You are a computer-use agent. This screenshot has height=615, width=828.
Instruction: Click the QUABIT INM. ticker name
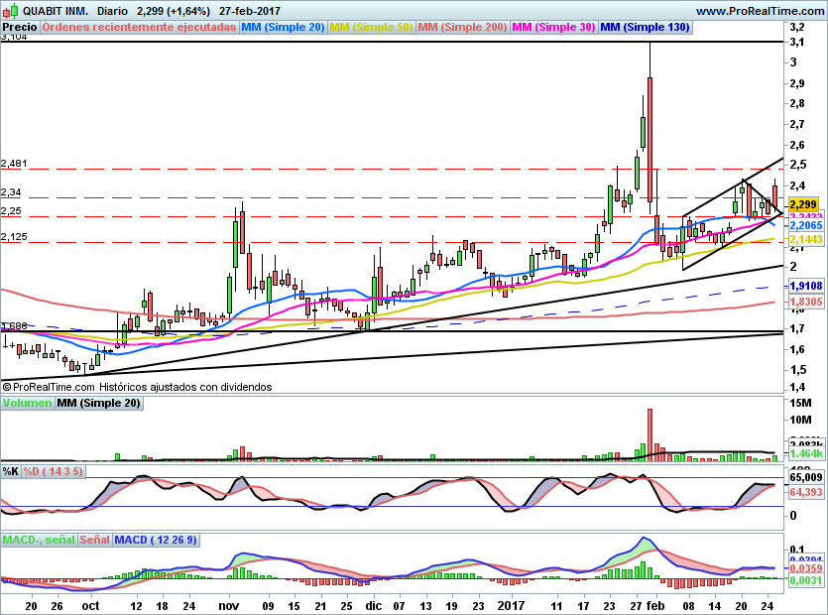56,11
